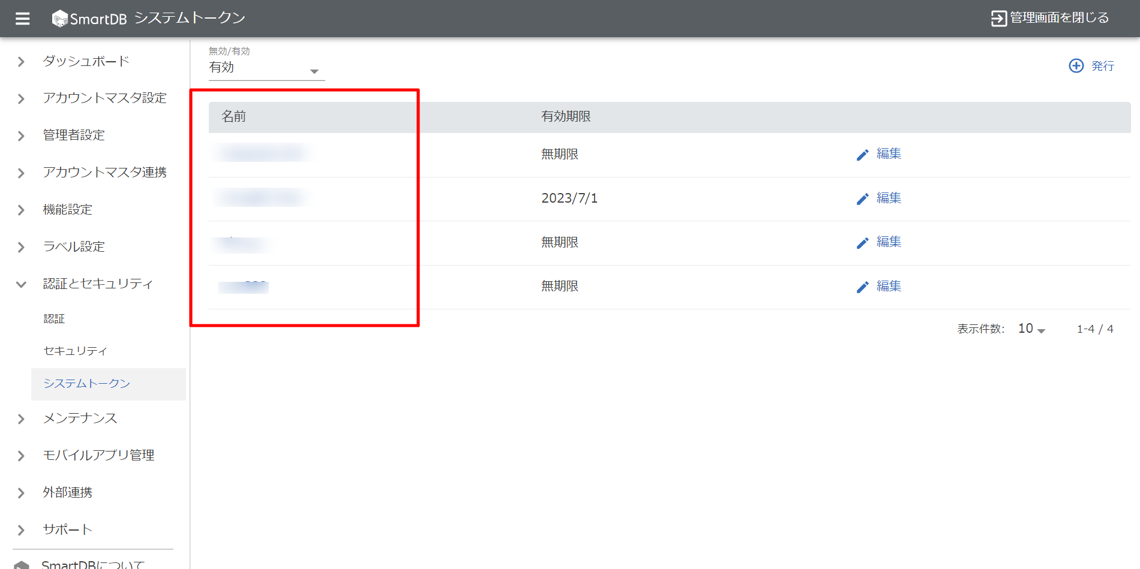This screenshot has width=1140, height=569.
Task: Click 編集 in the fourth token row
Action: [889, 286]
